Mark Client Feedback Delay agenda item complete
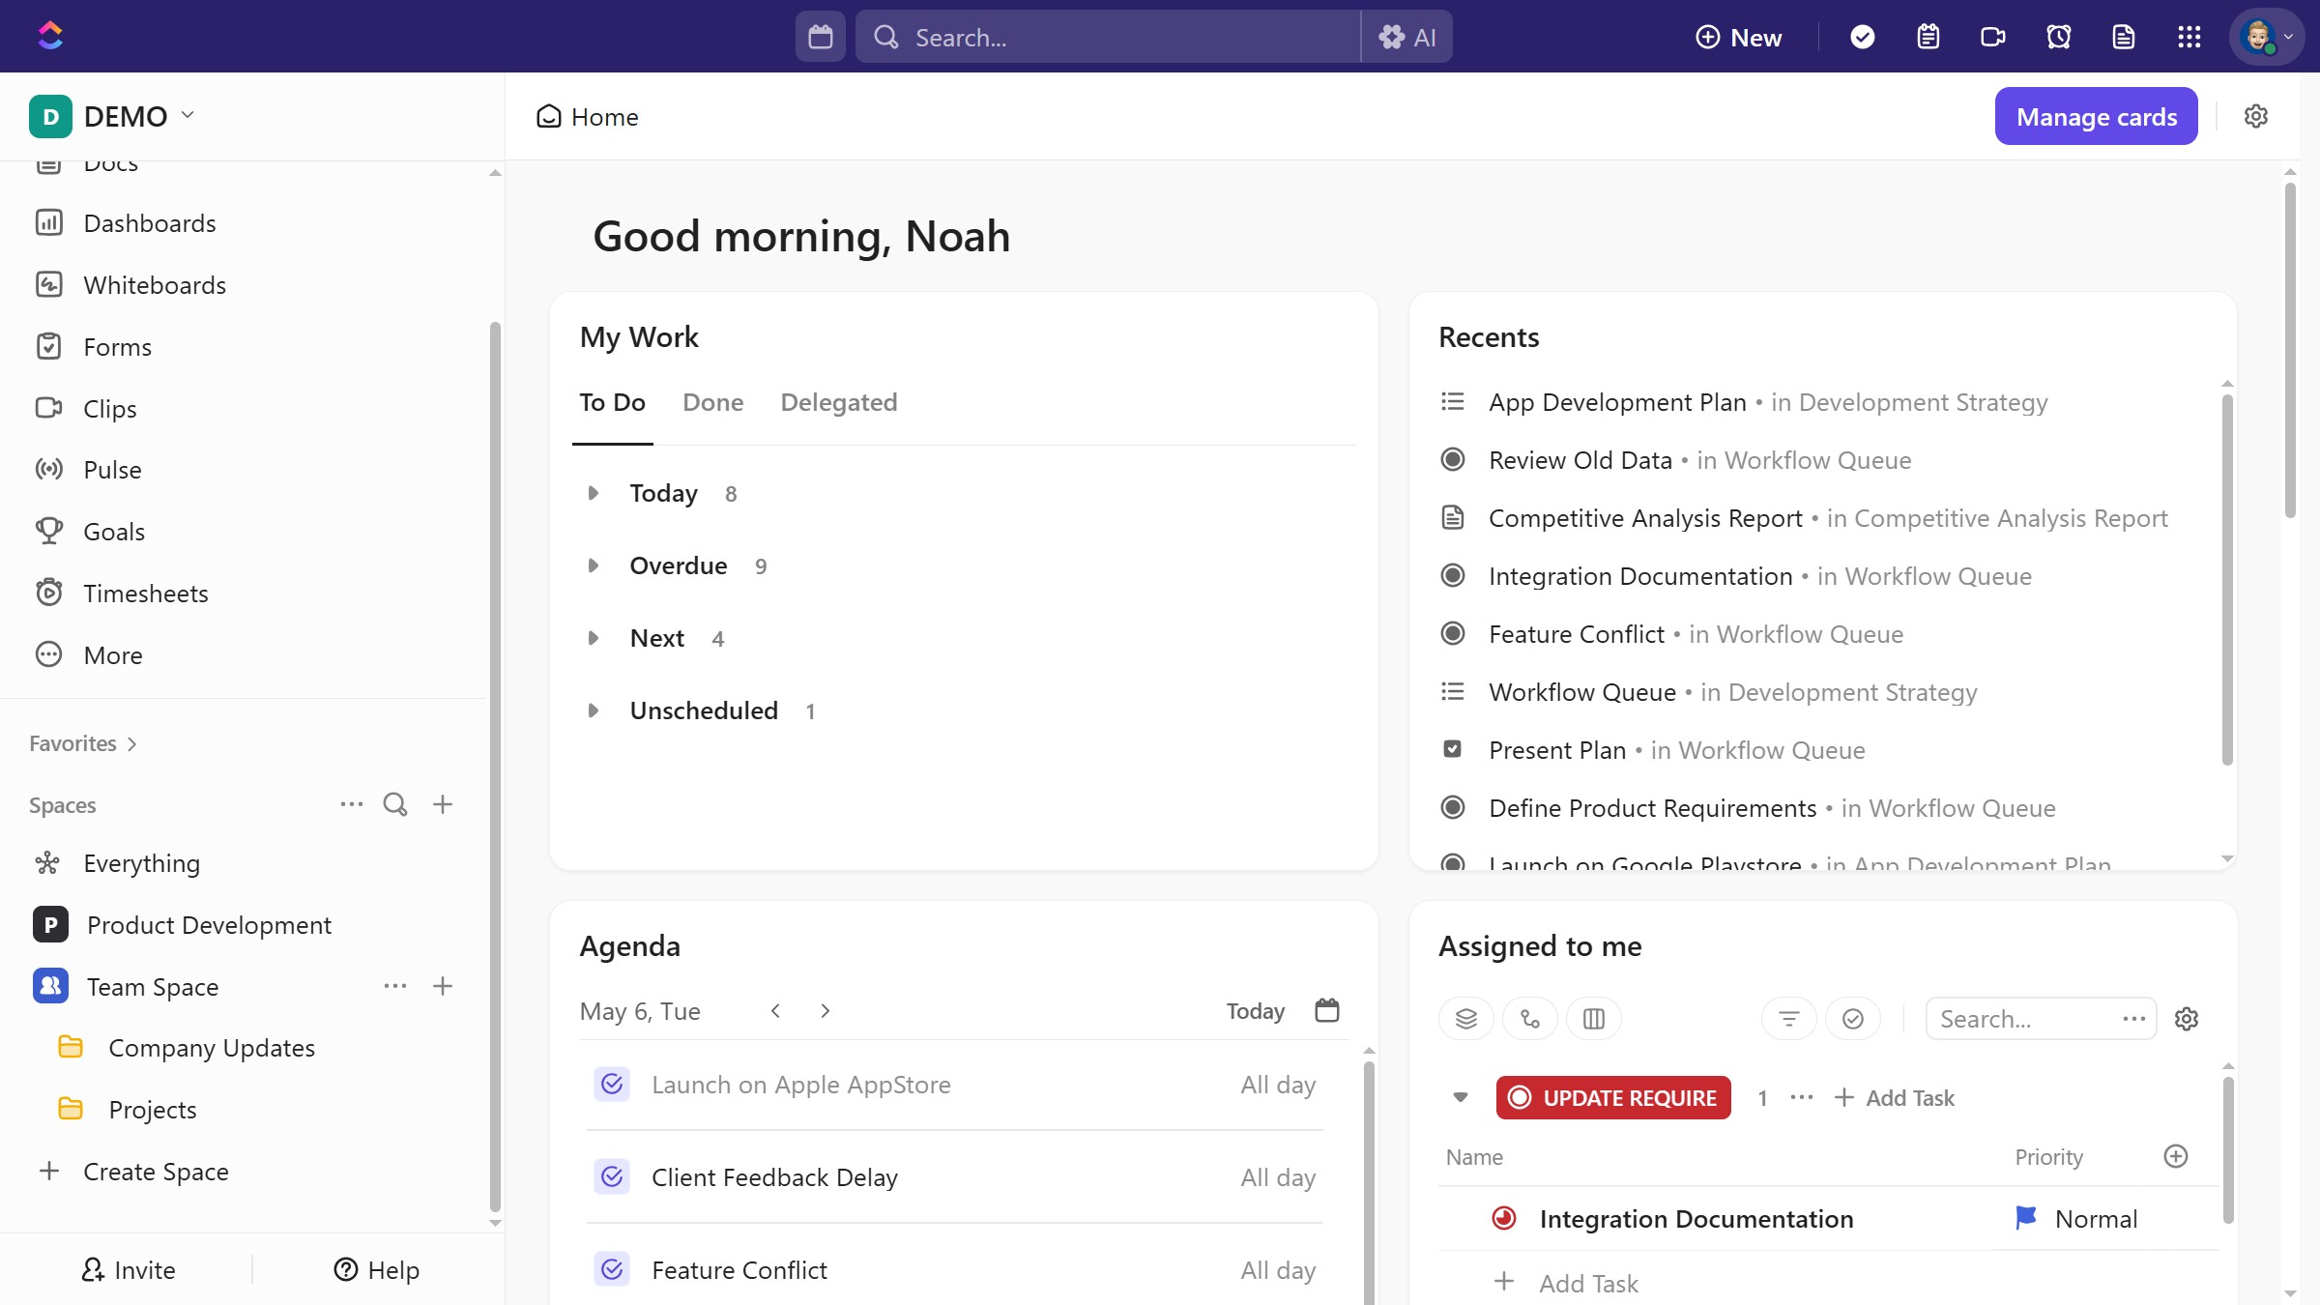Screen dimensions: 2320x1305 [612, 1176]
